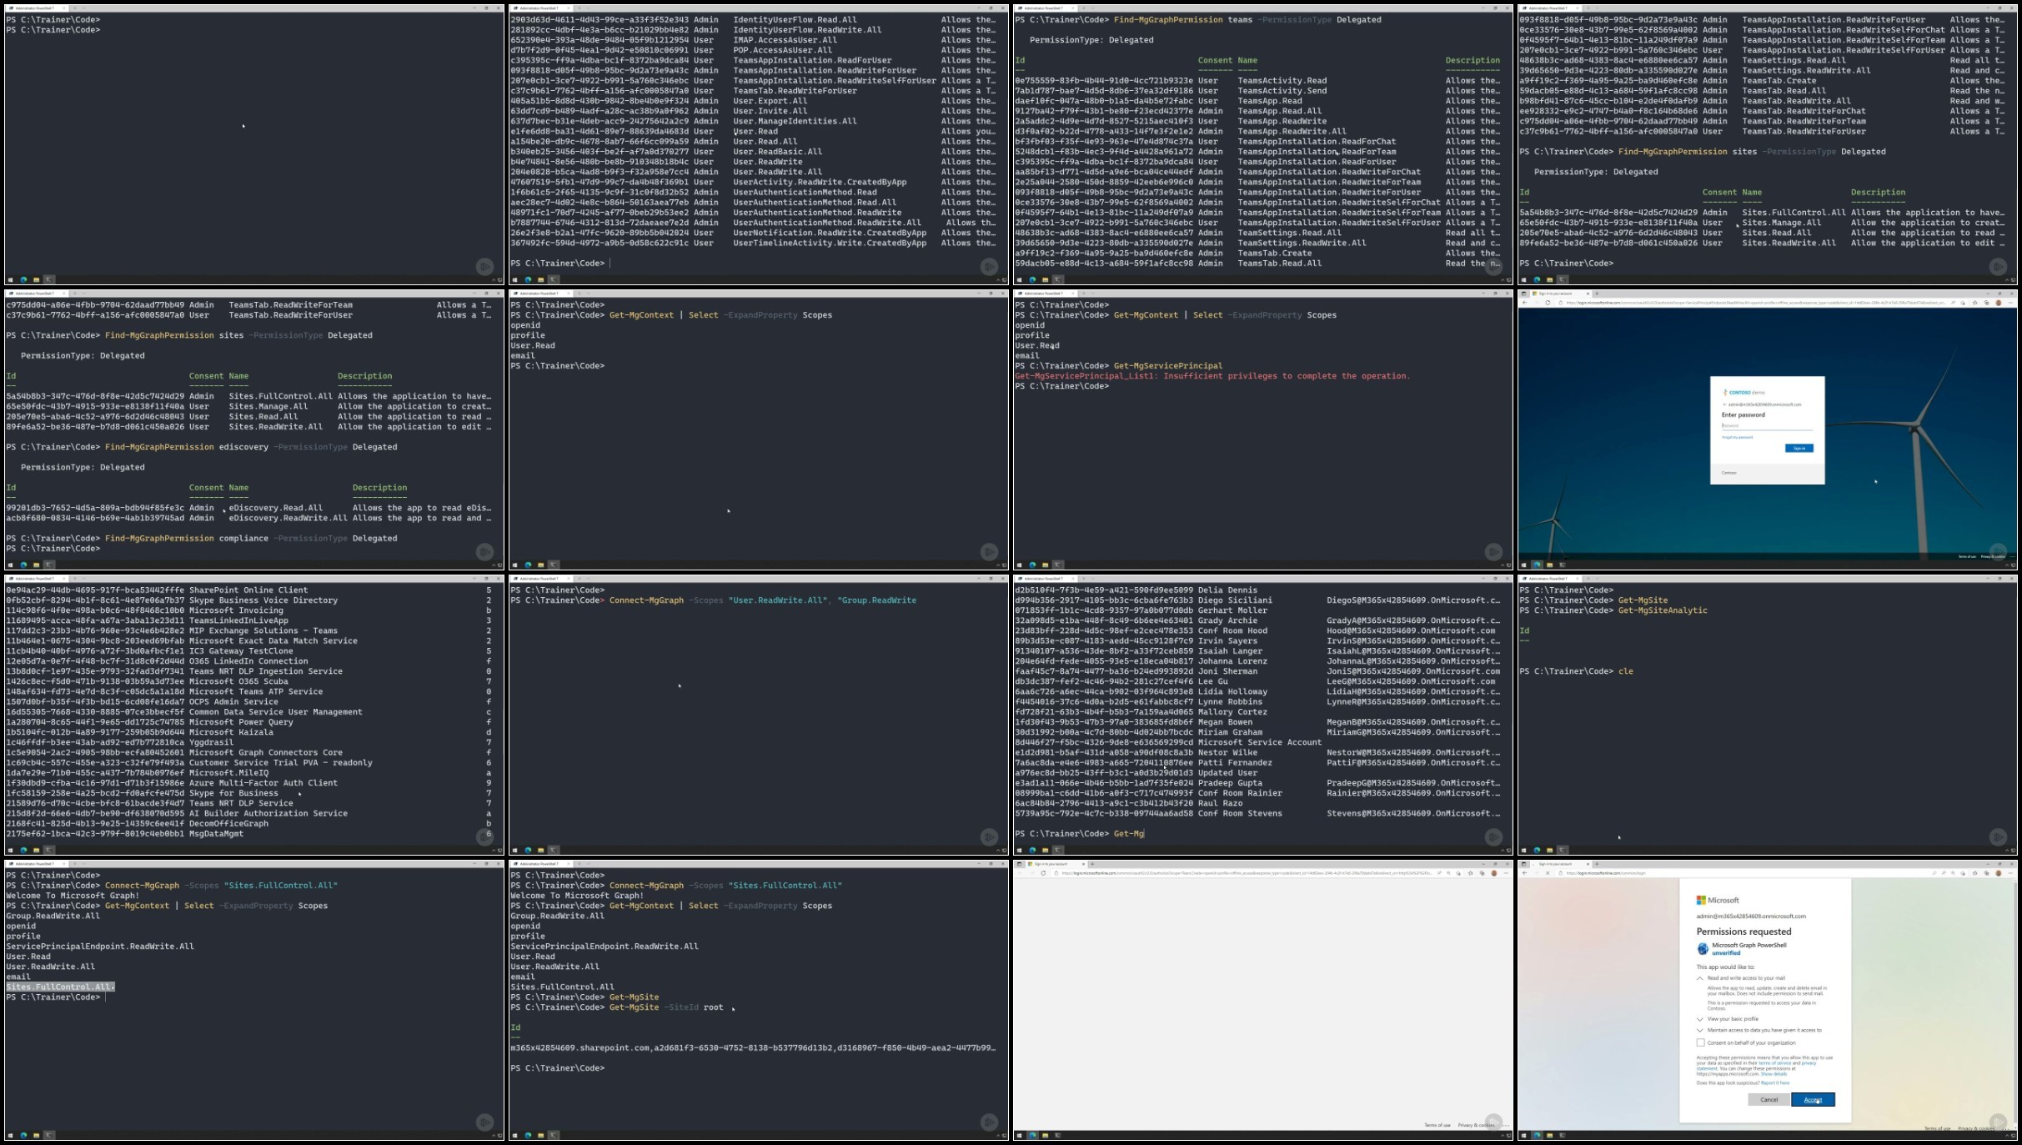Click 'Connect-MgGraph' command with User.ReadWrite.All scope

(x=763, y=600)
